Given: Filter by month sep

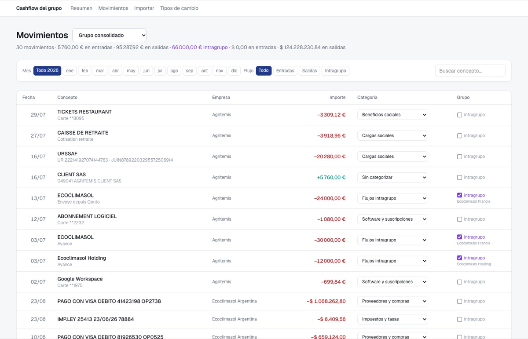Looking at the screenshot, I should [x=189, y=71].
